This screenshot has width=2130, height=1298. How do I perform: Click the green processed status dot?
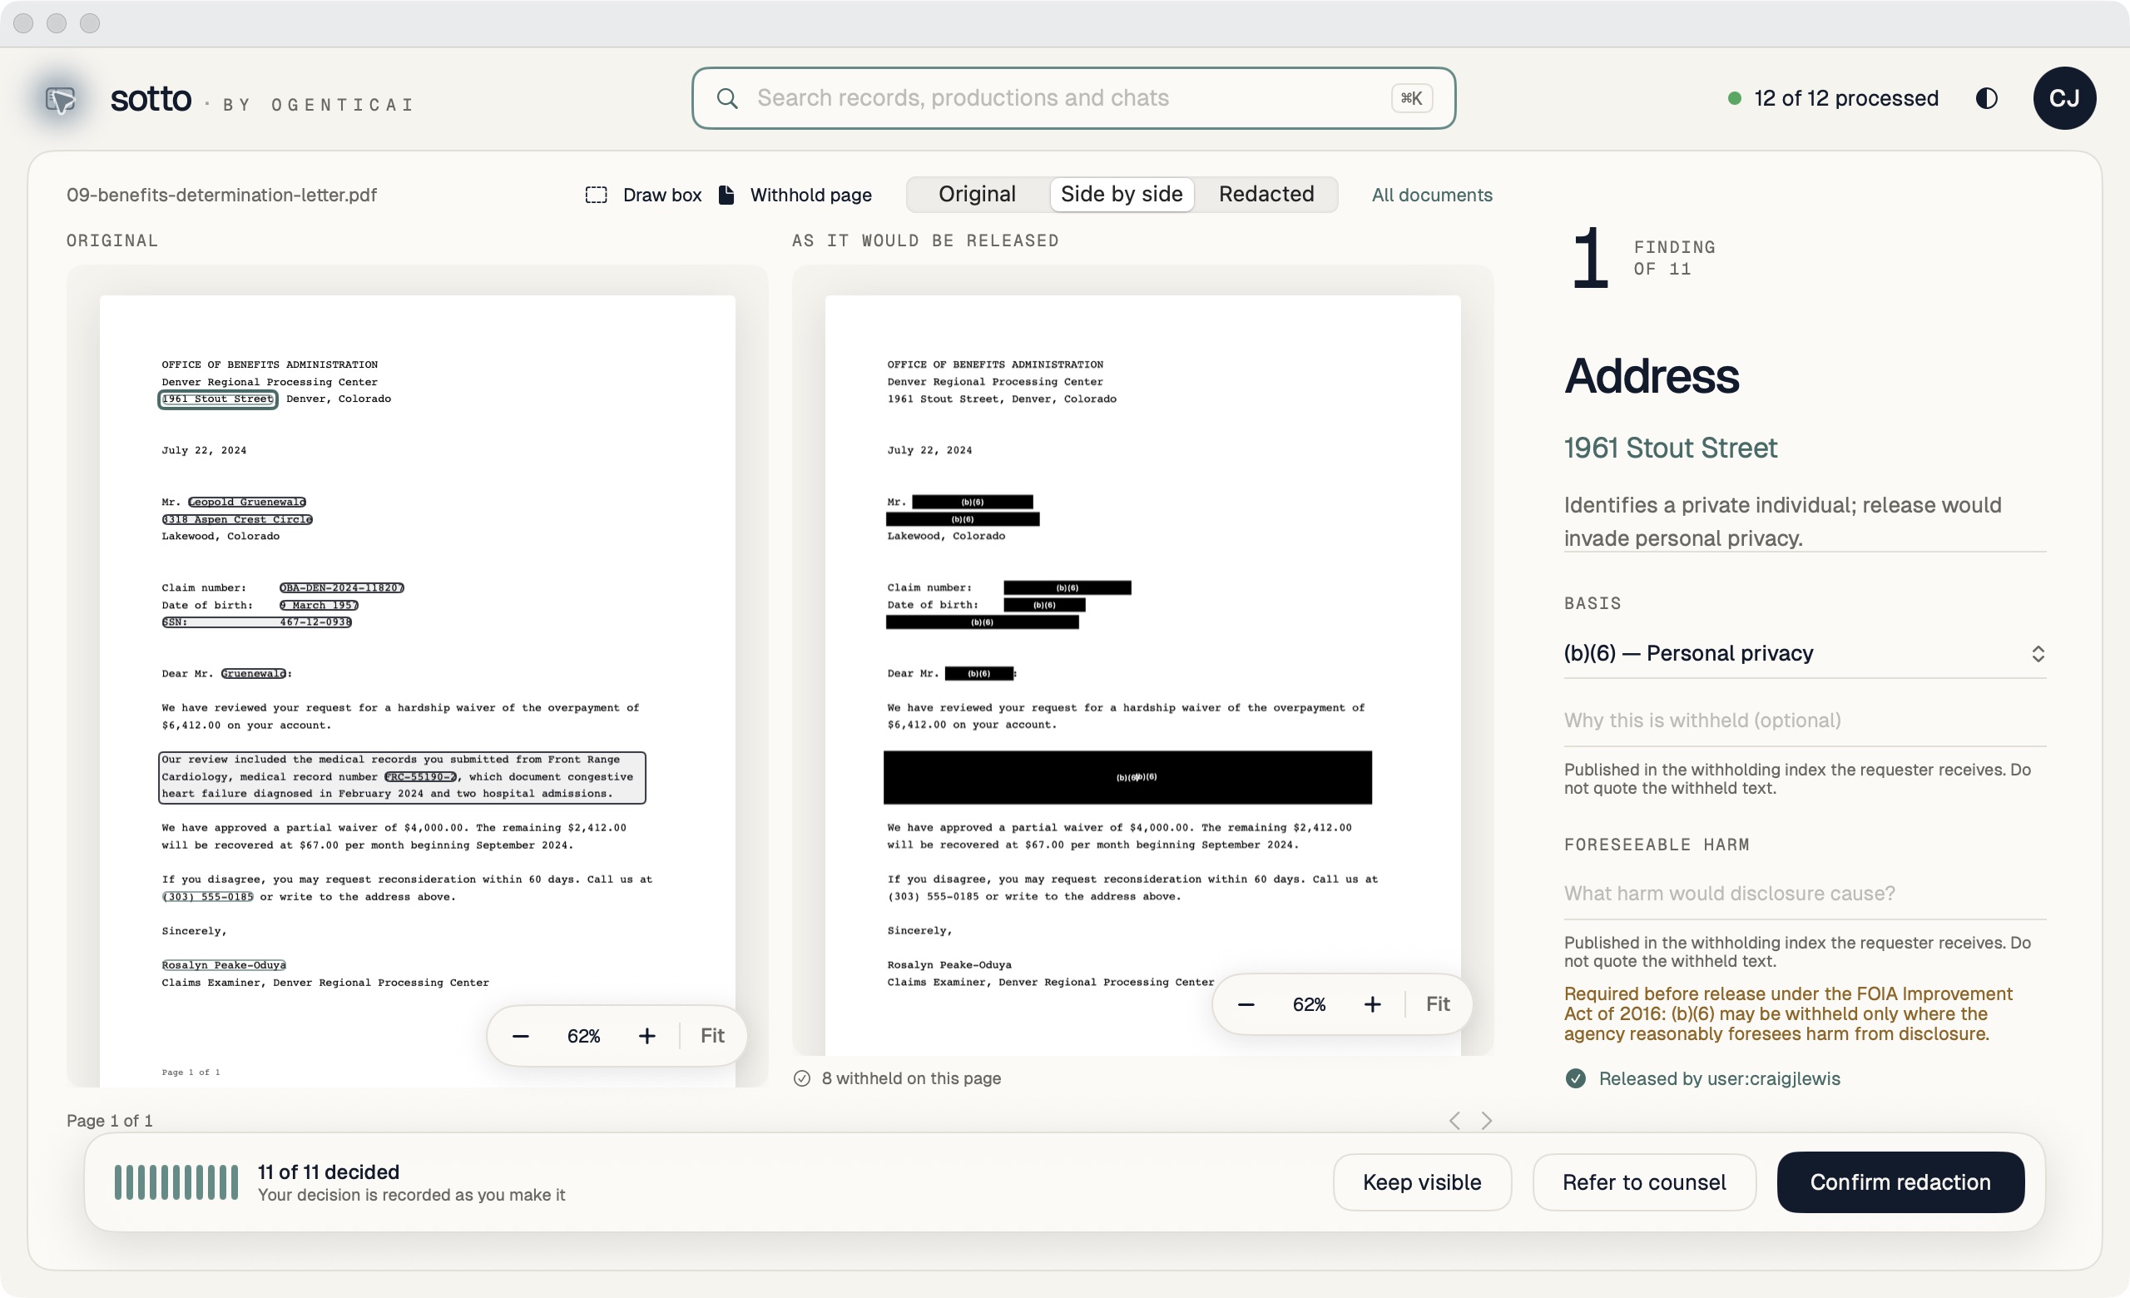(x=1733, y=98)
